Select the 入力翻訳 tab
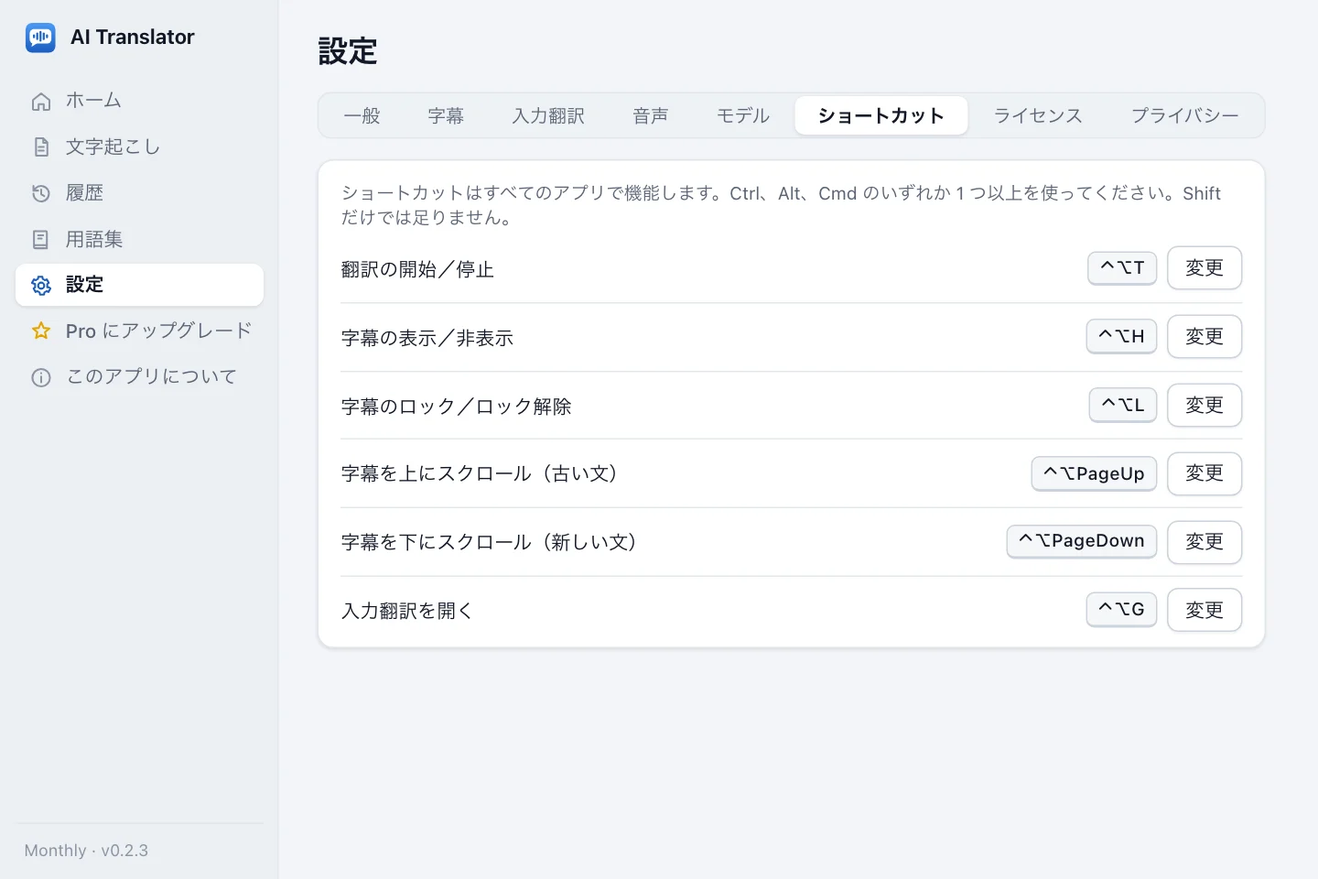1318x879 pixels. click(x=548, y=115)
